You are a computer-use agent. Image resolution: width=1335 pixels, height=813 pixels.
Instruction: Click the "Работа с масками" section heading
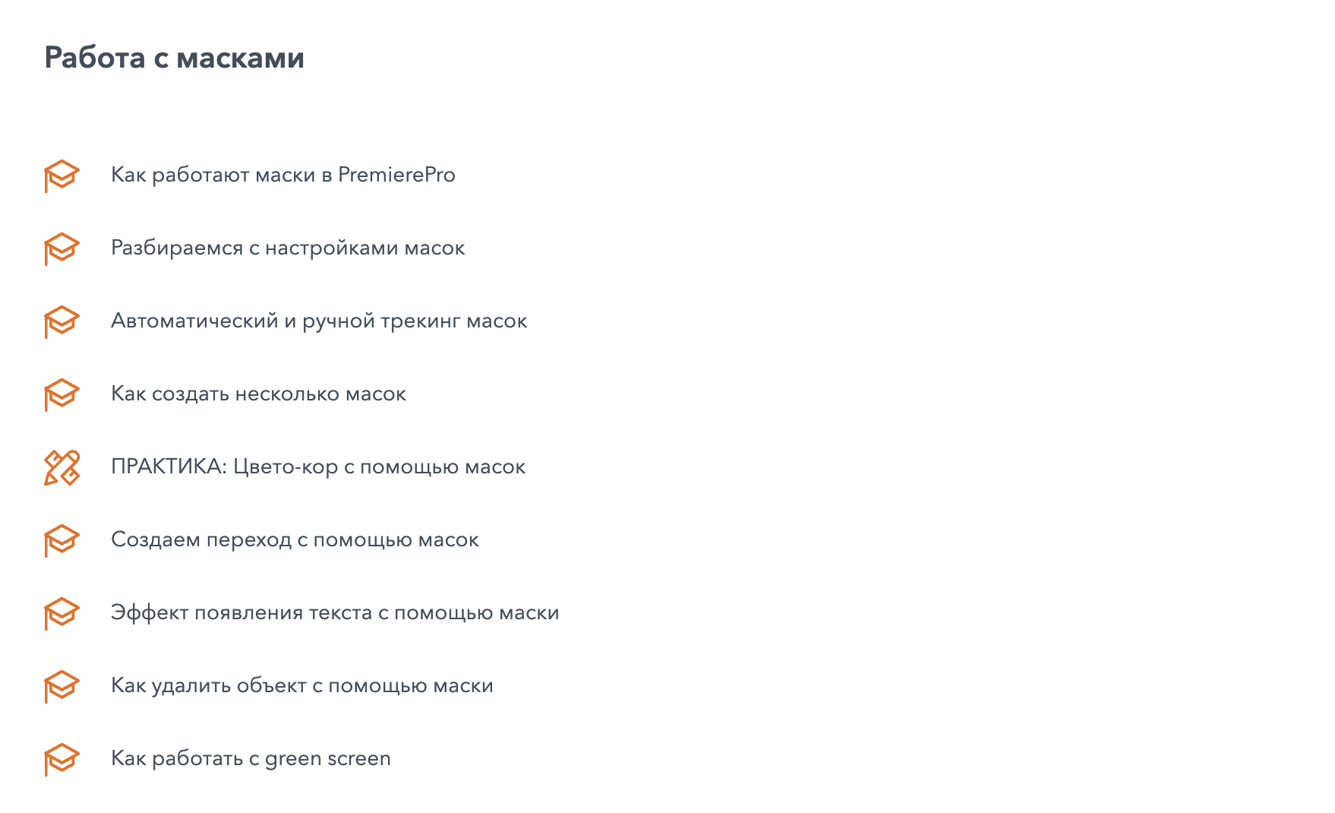[174, 58]
